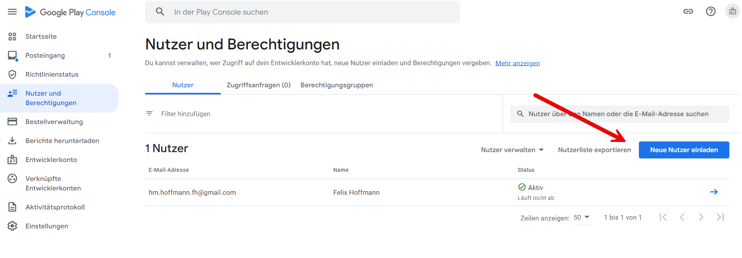Go to first page of user list
Viewport: 742px width, 258px height.
coord(663,217)
